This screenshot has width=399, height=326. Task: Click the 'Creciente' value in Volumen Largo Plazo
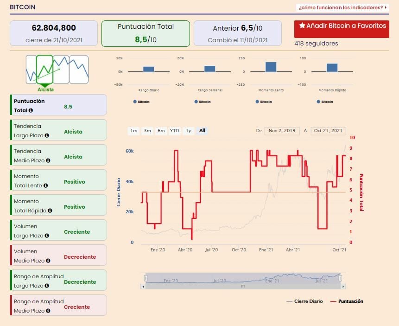pos(77,232)
